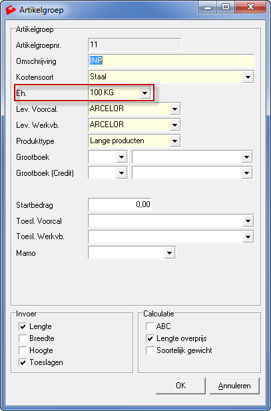The height and width of the screenshot is (411, 271).
Task: Click the OK button
Action: point(180,386)
